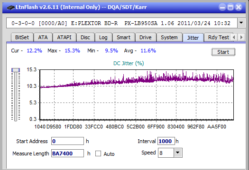Viewport: 249px width, 170px height.
Task: Maximize the LtnFlash window
Action: click(x=231, y=7)
